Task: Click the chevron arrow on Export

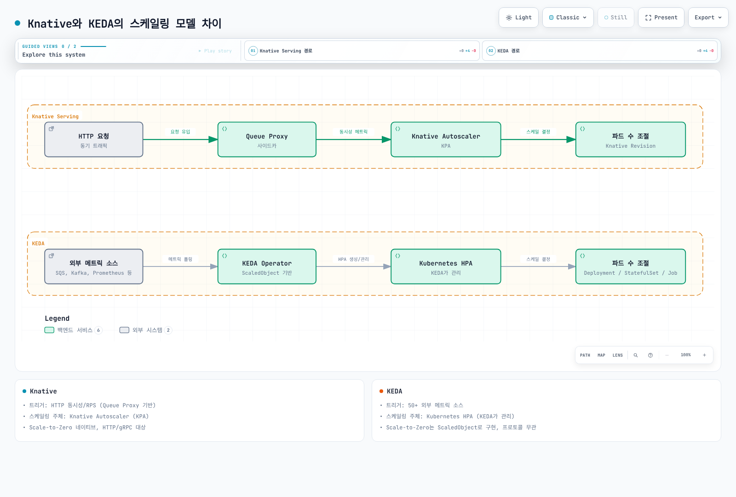Action: point(720,17)
